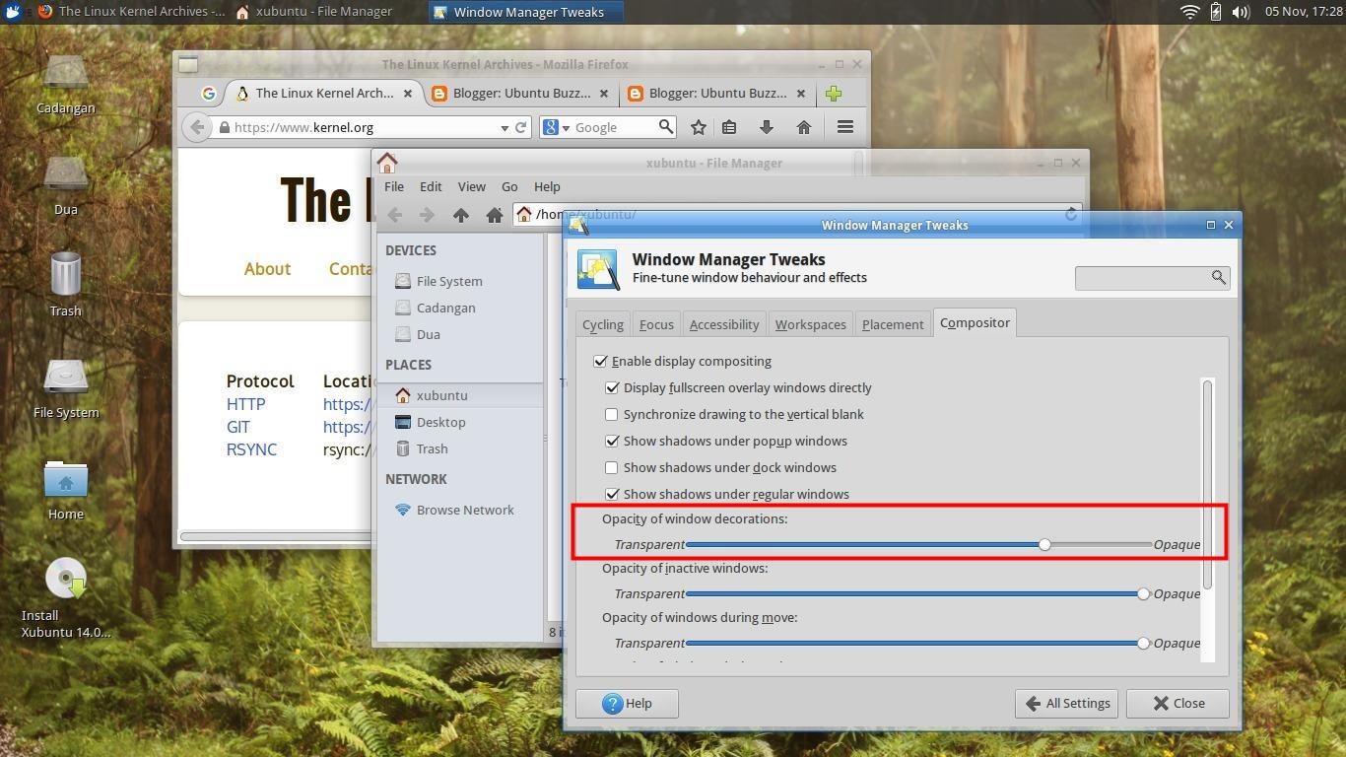
Task: Open the Firefox hamburger menu
Action: (844, 126)
